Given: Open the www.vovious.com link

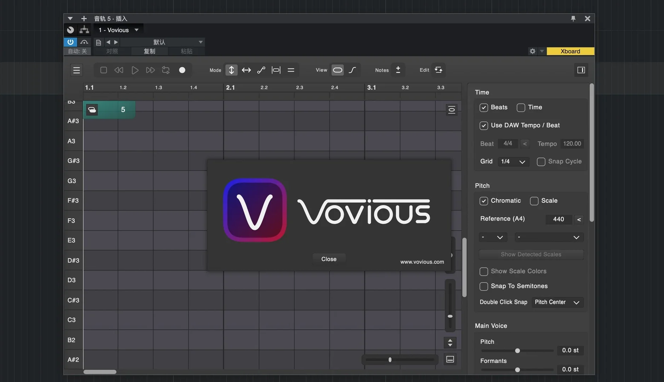Looking at the screenshot, I should (x=422, y=262).
